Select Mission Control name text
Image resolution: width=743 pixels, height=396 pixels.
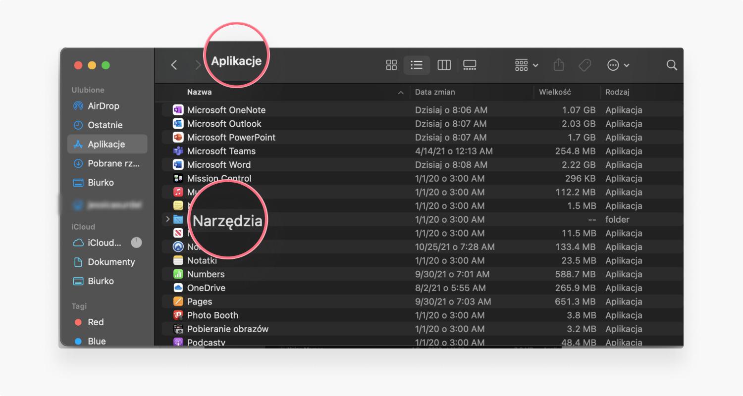click(x=219, y=178)
